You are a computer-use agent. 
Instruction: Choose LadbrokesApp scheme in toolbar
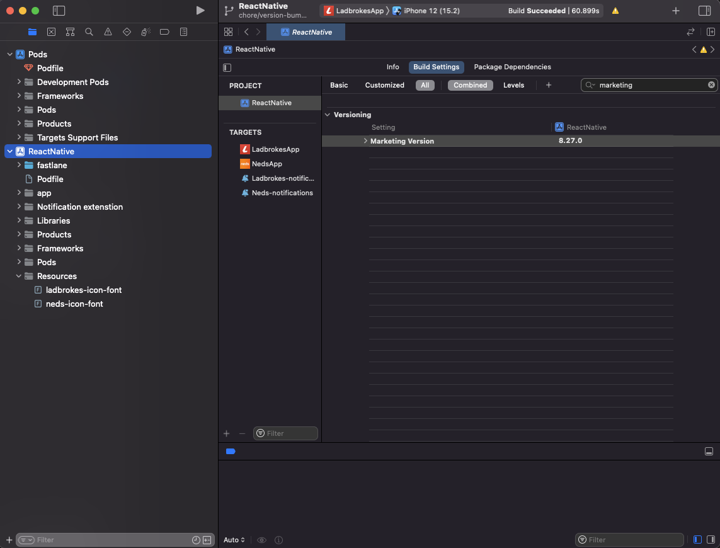coord(353,11)
